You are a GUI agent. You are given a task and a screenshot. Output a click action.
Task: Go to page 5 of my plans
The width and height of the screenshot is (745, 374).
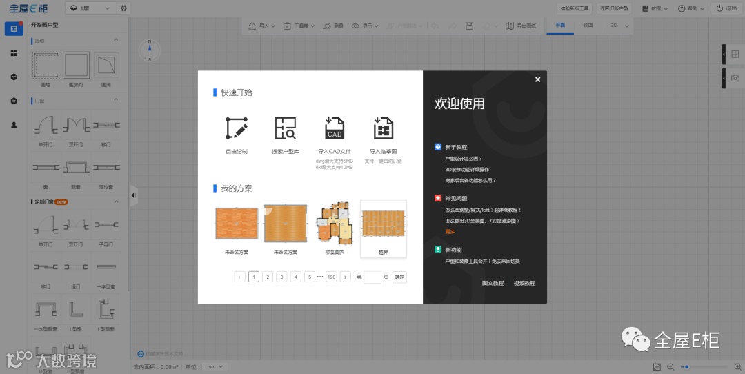pyautogui.click(x=309, y=277)
